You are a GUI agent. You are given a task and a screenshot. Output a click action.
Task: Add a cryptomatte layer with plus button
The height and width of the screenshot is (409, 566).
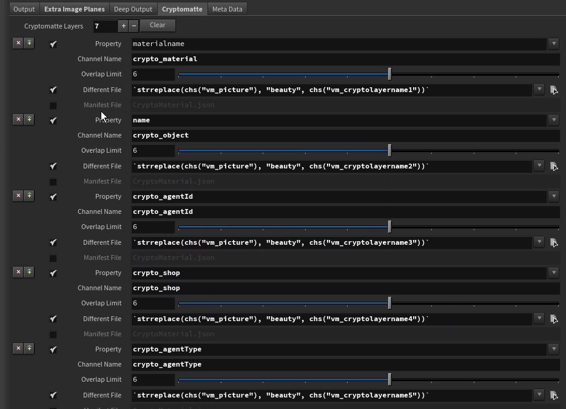tap(123, 26)
